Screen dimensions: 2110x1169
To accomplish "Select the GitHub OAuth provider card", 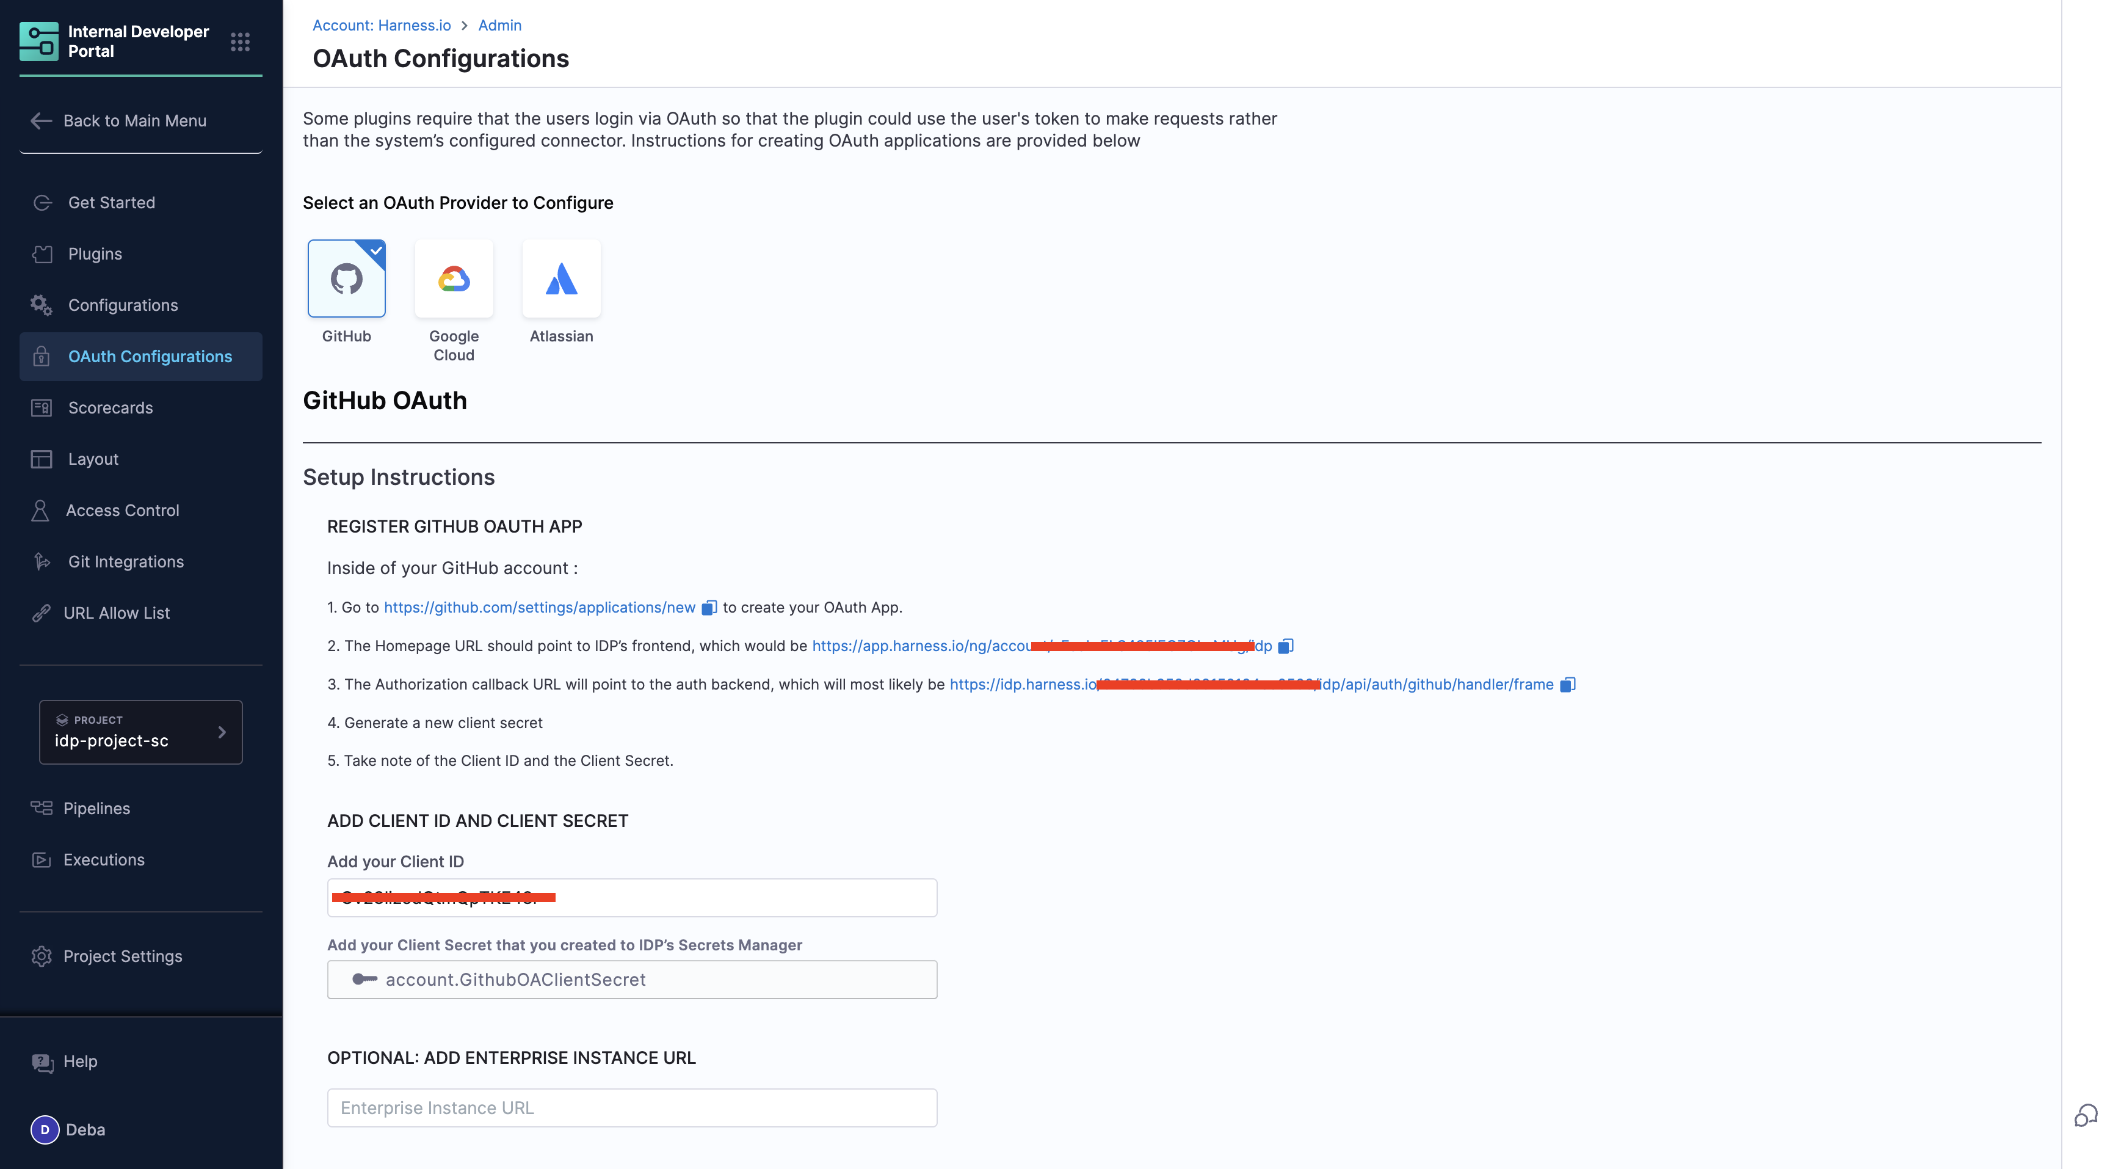I will point(347,279).
